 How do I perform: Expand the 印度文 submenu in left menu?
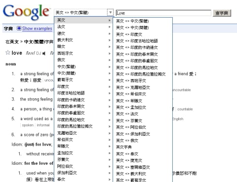coord(83,87)
